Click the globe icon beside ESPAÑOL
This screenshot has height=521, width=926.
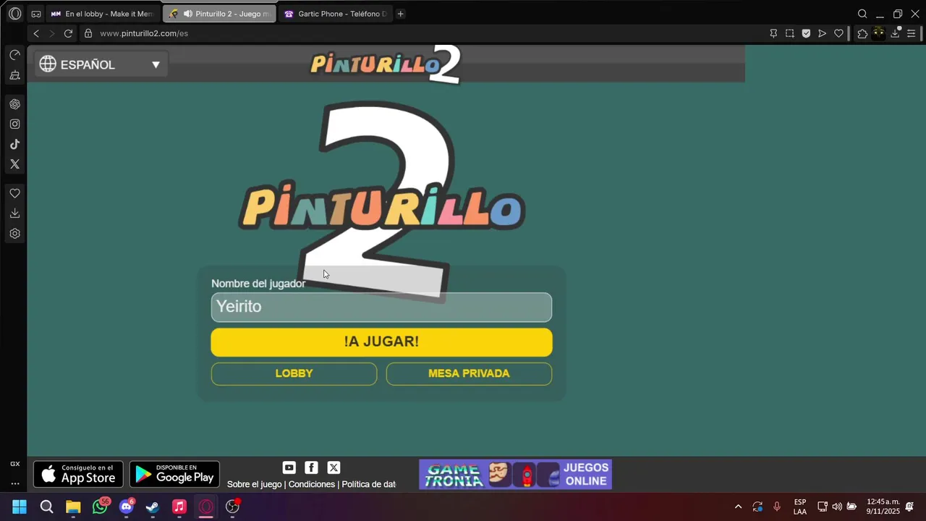pyautogui.click(x=48, y=64)
